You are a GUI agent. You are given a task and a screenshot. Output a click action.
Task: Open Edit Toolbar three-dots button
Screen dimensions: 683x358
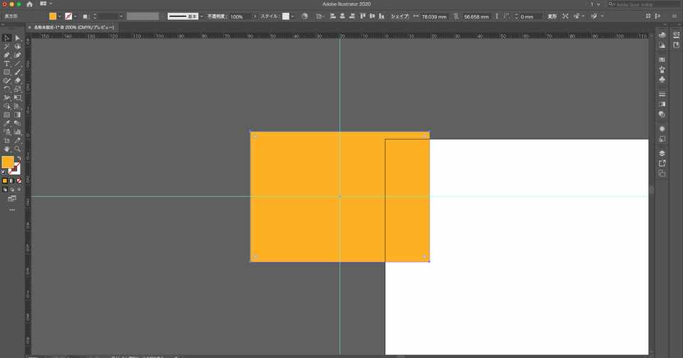12,210
